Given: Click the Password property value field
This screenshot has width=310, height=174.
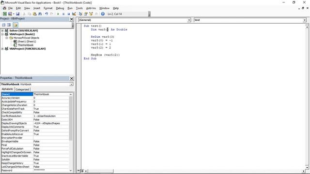Looking at the screenshot, I should coord(51,171).
